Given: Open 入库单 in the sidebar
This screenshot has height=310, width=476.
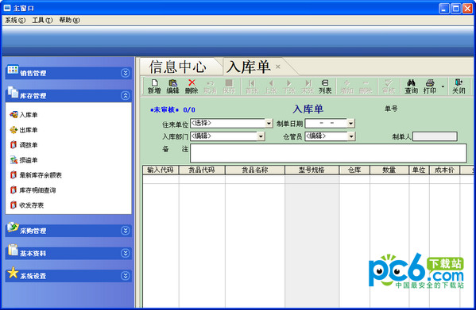Looking at the screenshot, I should point(24,115).
